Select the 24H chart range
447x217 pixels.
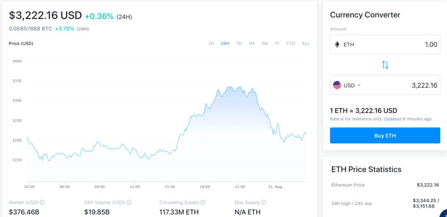click(x=225, y=43)
